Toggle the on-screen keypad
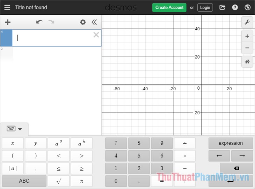The width and height of the screenshot is (255, 189). (x=14, y=129)
